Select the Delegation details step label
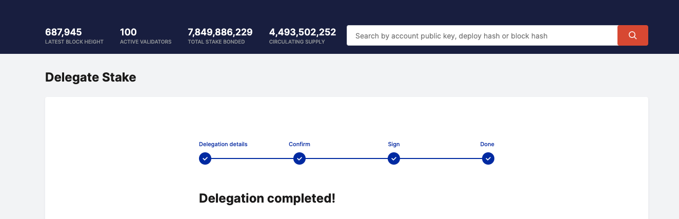This screenshot has width=679, height=219. 223,144
